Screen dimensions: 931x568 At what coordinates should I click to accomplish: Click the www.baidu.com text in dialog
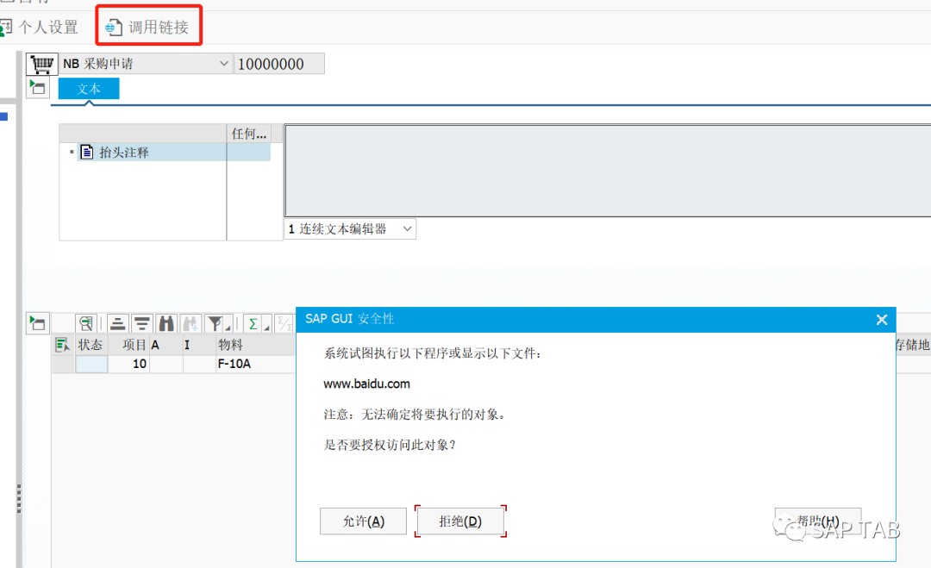pos(366,384)
